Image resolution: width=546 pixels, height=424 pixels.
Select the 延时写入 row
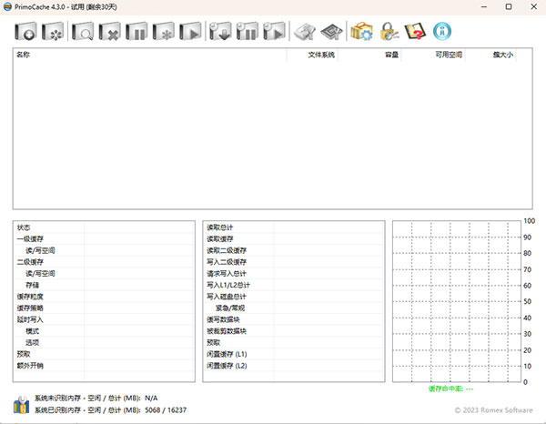click(104, 319)
